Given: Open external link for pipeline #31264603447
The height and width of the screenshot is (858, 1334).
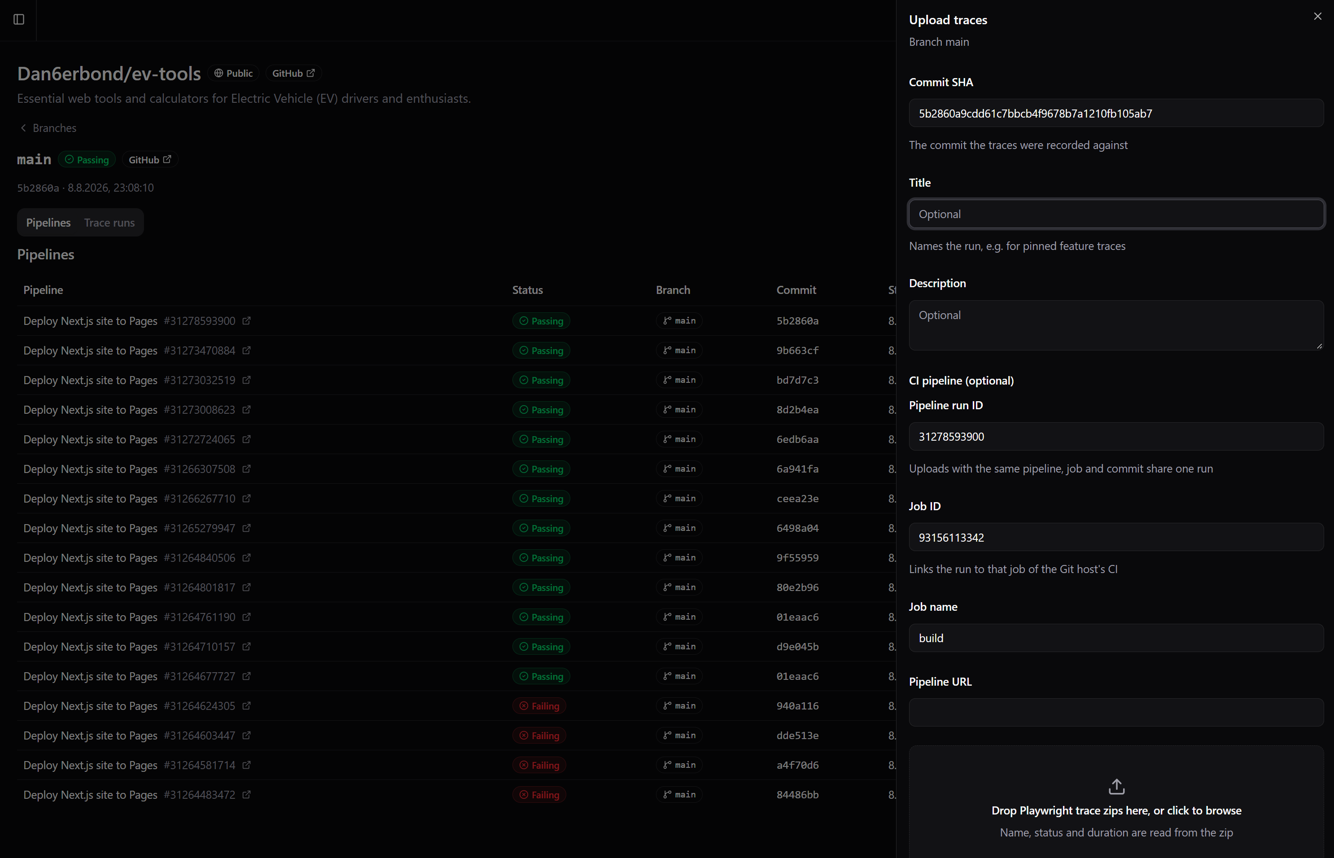Looking at the screenshot, I should 247,735.
